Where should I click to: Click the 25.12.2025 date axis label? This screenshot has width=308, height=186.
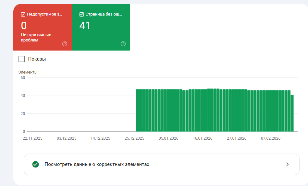(x=134, y=138)
